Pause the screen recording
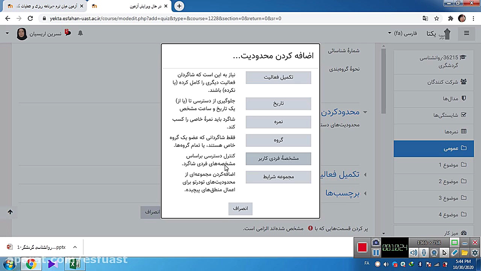 pos(376,253)
